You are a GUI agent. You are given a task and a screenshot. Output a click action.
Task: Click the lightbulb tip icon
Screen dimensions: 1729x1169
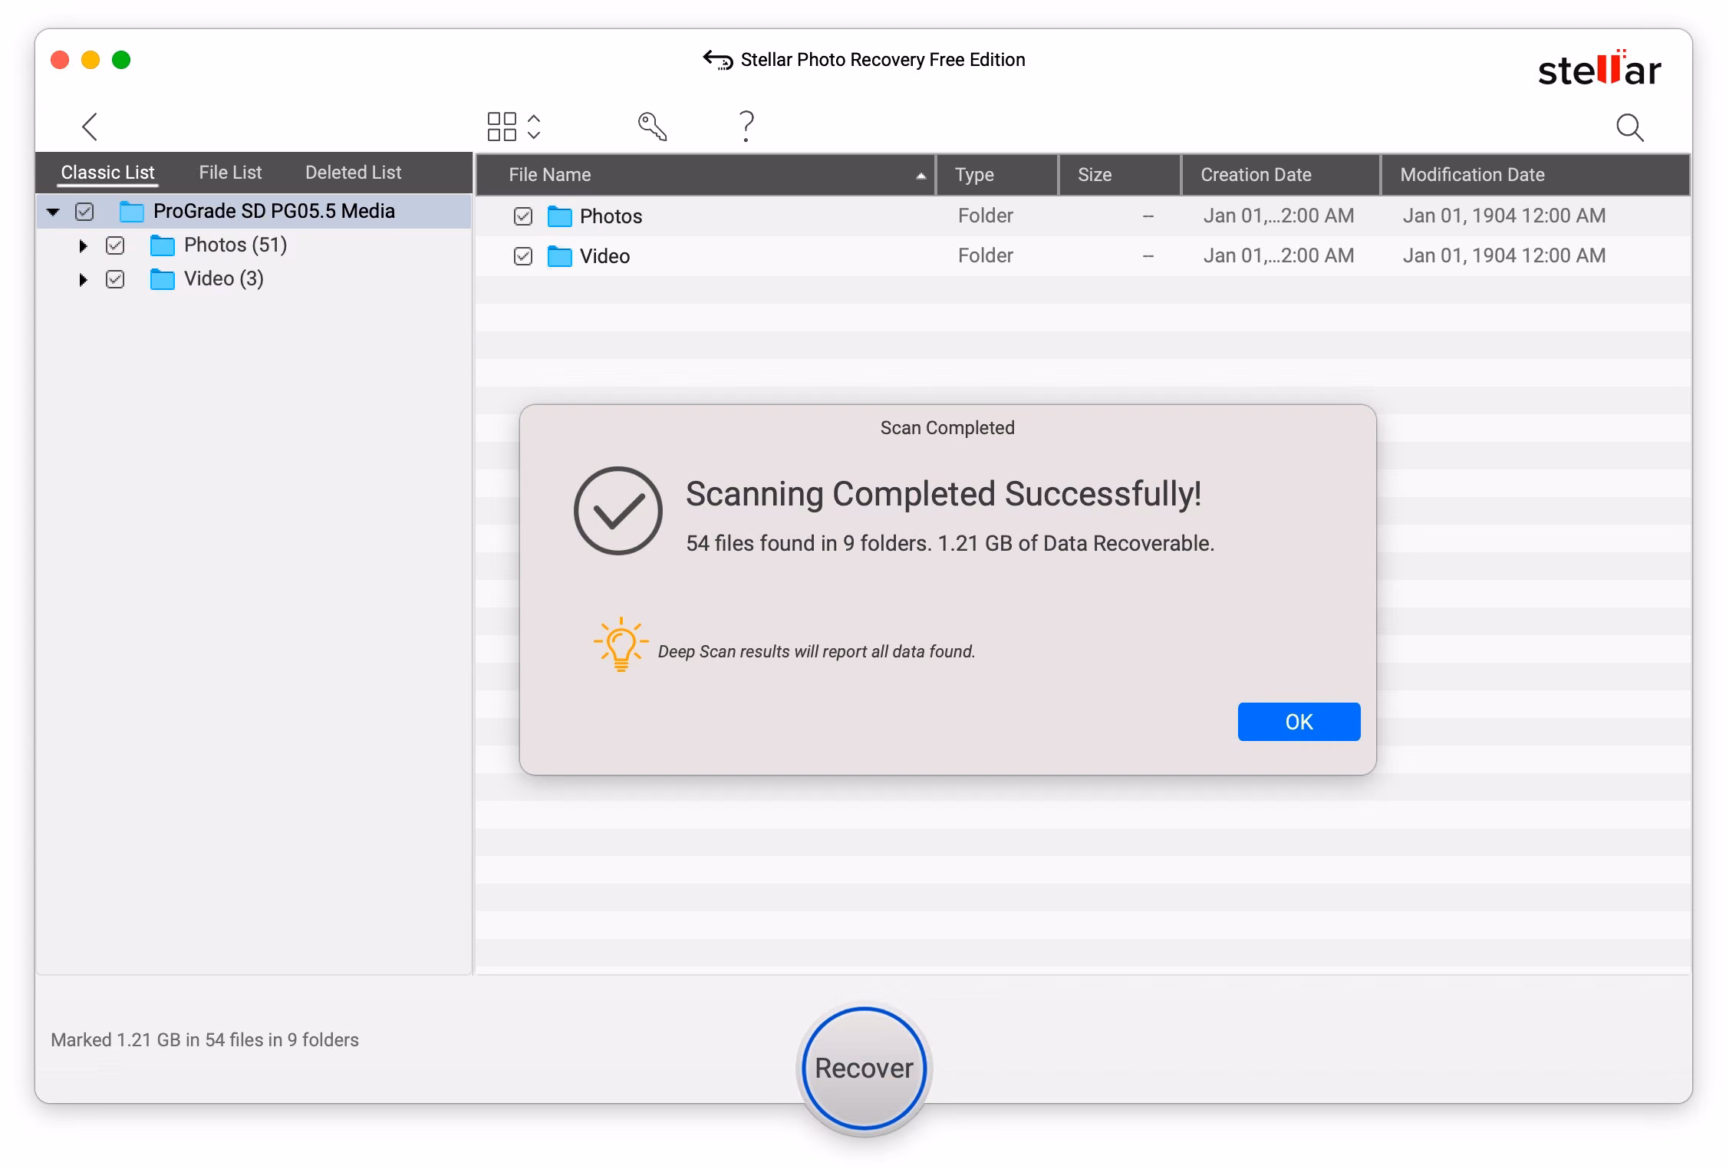coord(621,644)
